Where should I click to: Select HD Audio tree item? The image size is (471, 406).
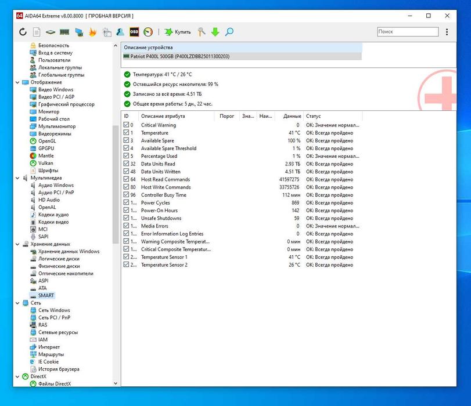point(49,200)
